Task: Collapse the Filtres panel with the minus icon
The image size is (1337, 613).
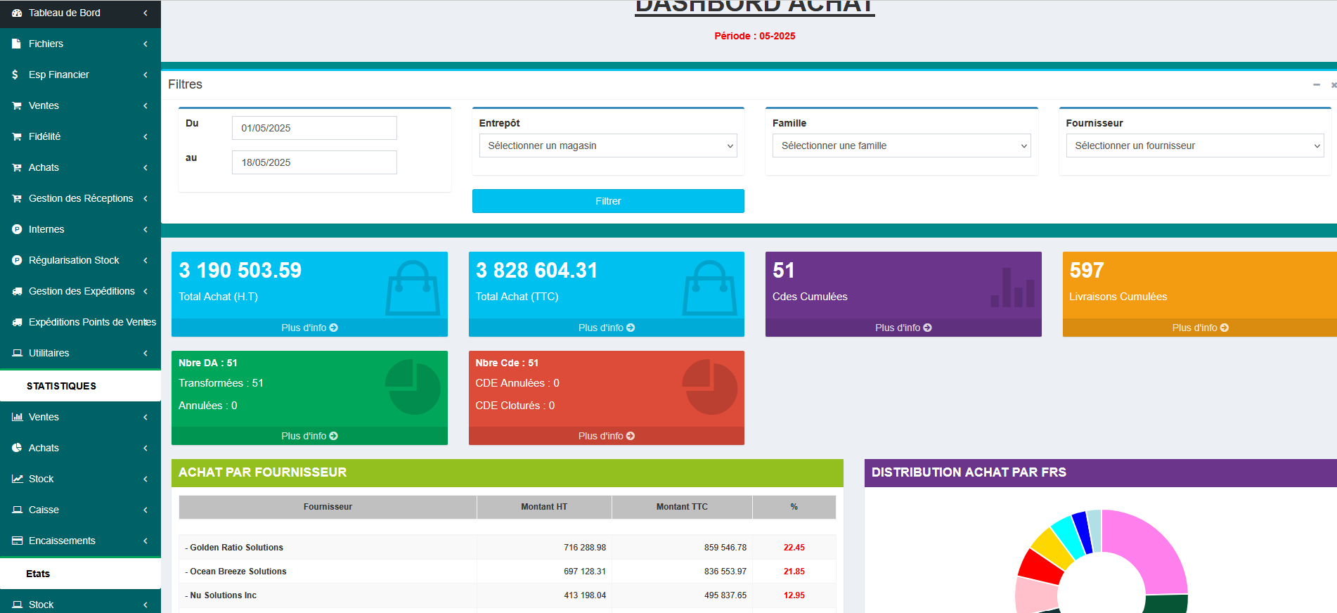Action: coord(1316,84)
